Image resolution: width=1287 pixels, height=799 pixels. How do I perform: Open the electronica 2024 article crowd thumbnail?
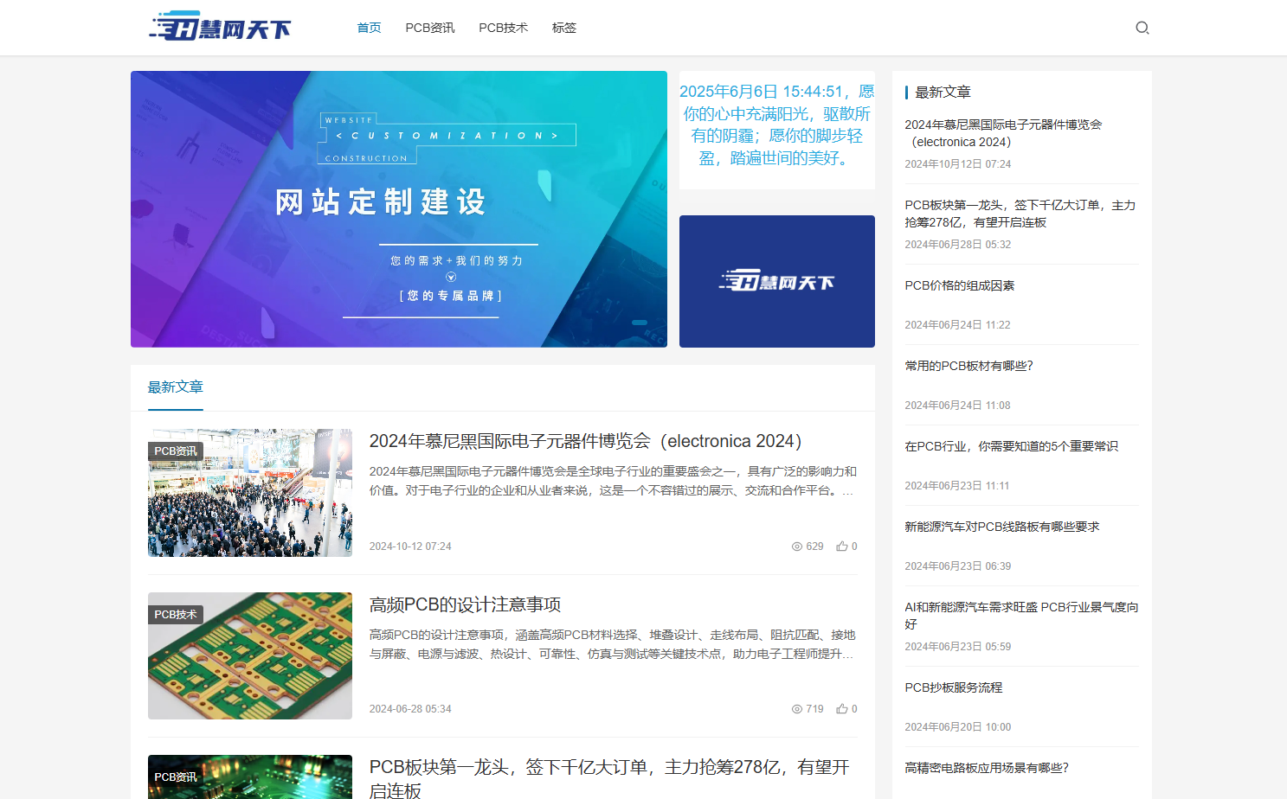pos(250,493)
